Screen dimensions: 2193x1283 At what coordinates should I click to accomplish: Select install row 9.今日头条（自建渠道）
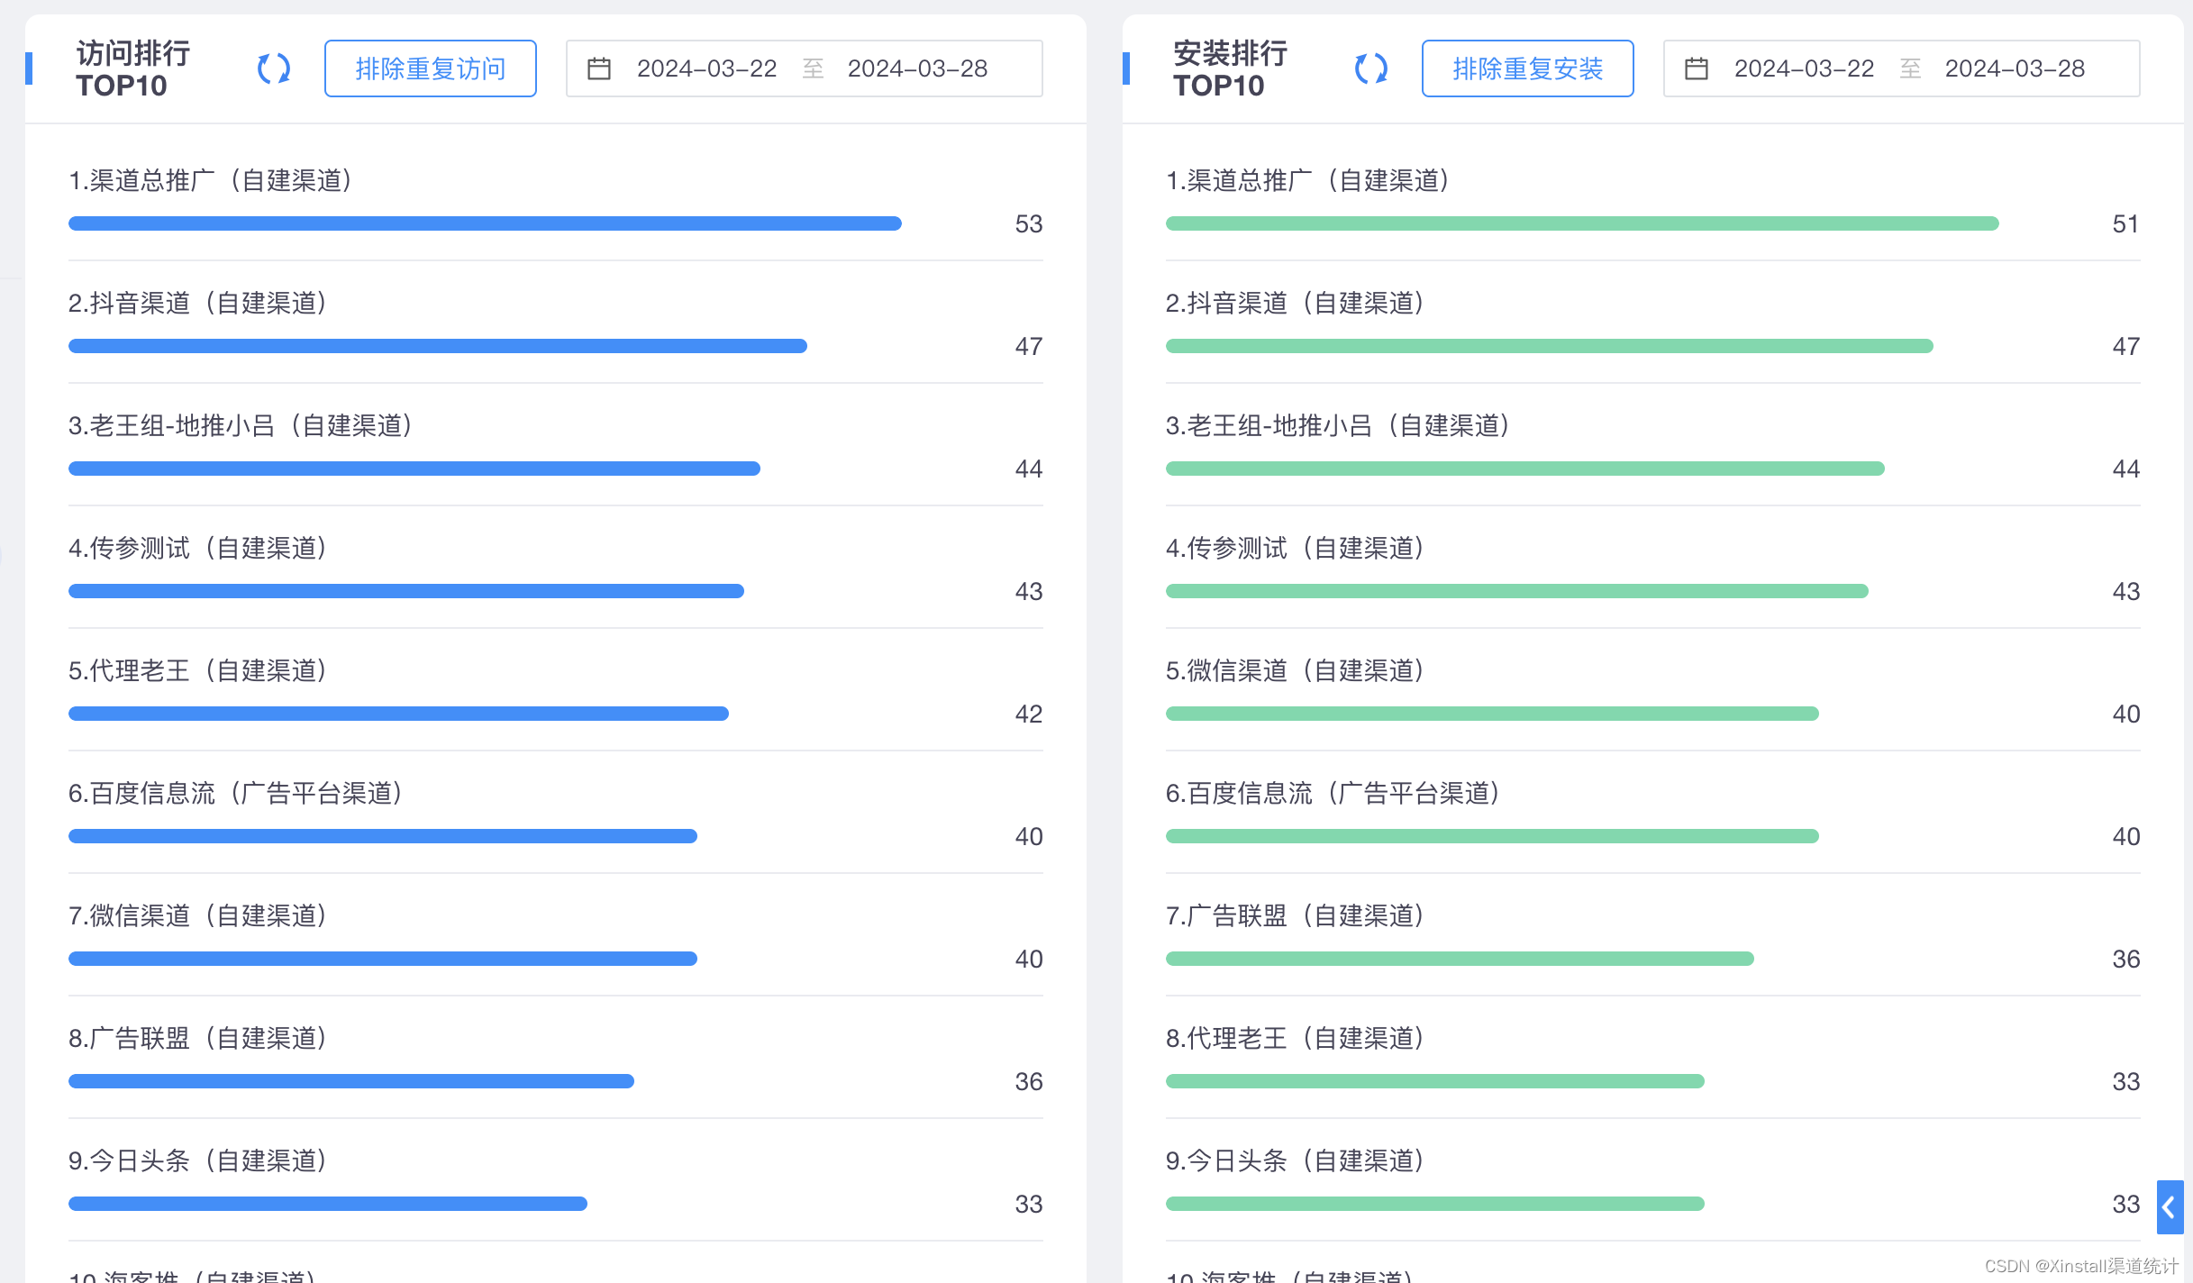(1653, 1180)
